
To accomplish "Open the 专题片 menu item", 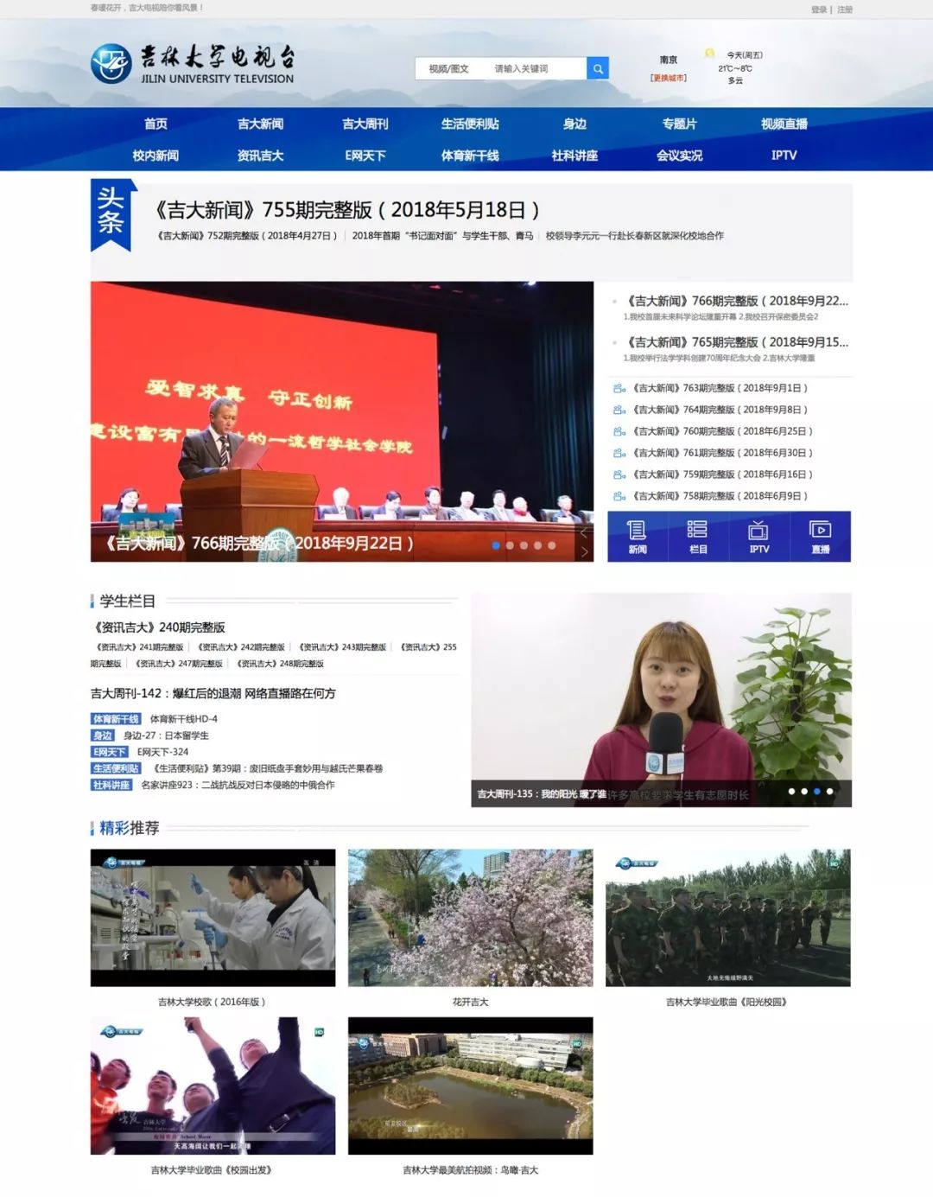I will point(682,124).
